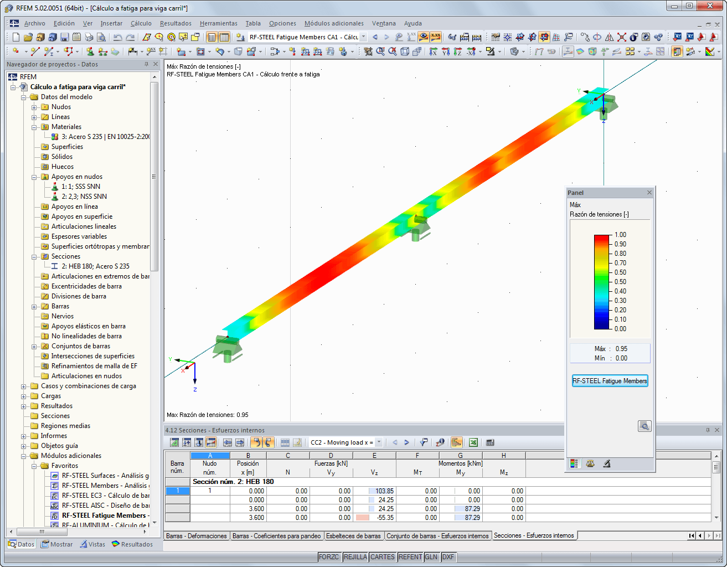Screen dimensions: 727x567
Task: Toggle the table display toolbar icon
Action: tap(224, 37)
